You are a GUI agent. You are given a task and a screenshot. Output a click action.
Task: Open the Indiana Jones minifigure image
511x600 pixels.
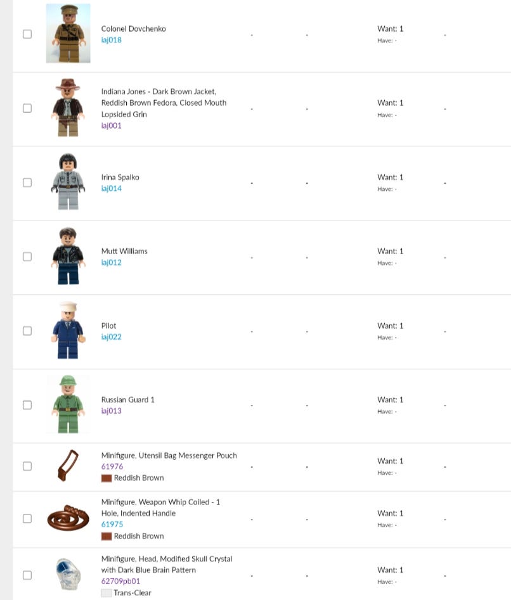pos(68,108)
